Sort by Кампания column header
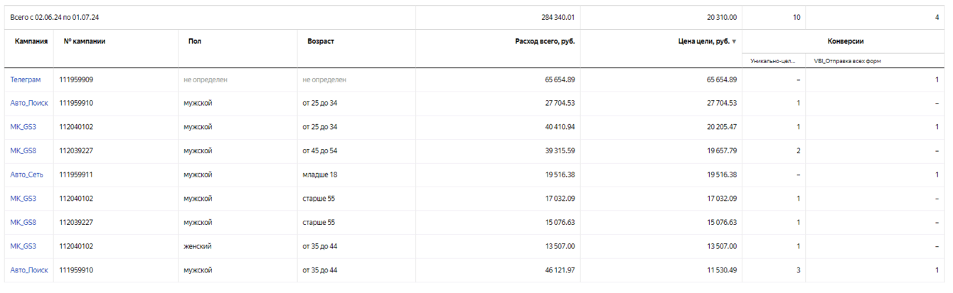 point(31,42)
